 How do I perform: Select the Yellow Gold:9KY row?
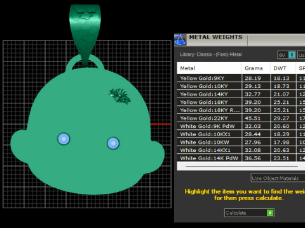(241, 78)
